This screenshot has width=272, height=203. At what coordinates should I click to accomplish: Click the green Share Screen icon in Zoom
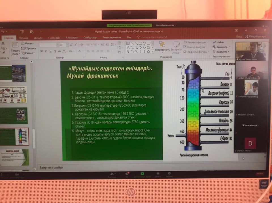point(142,174)
